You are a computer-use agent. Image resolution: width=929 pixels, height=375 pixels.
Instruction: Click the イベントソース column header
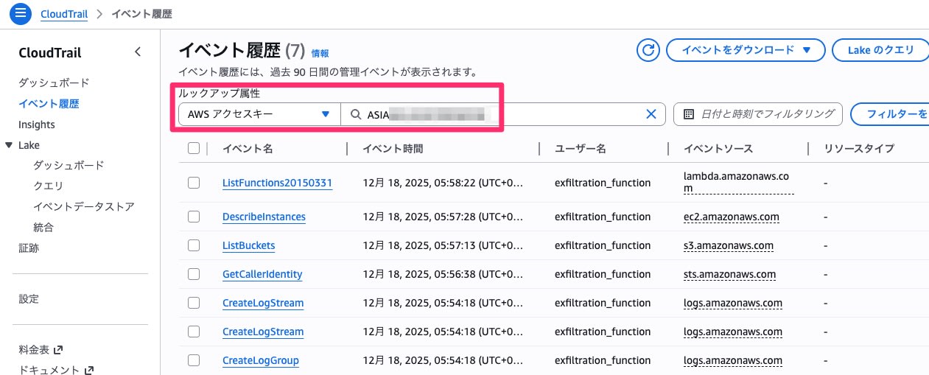tap(718, 148)
